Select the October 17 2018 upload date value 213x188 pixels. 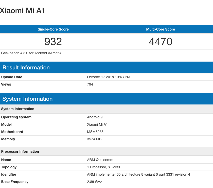[x=109, y=77]
